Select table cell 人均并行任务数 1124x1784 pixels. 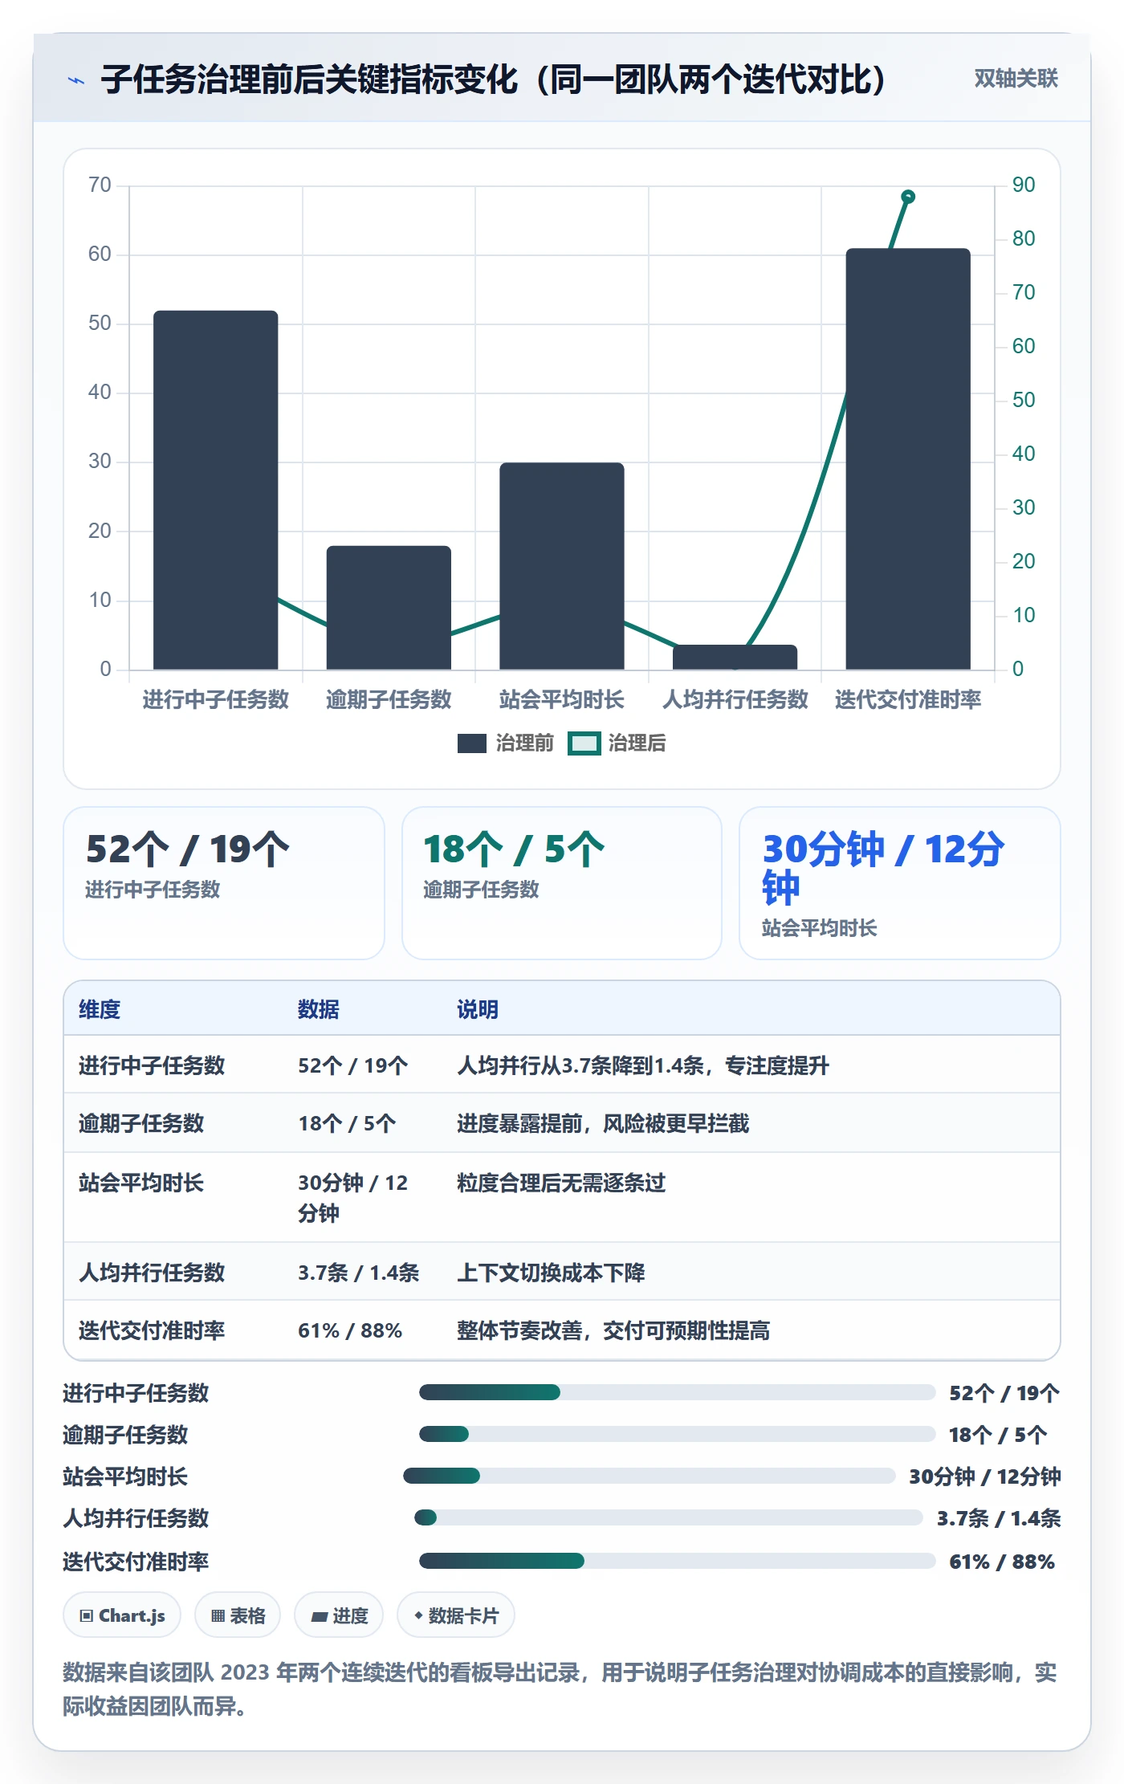[x=152, y=1273]
